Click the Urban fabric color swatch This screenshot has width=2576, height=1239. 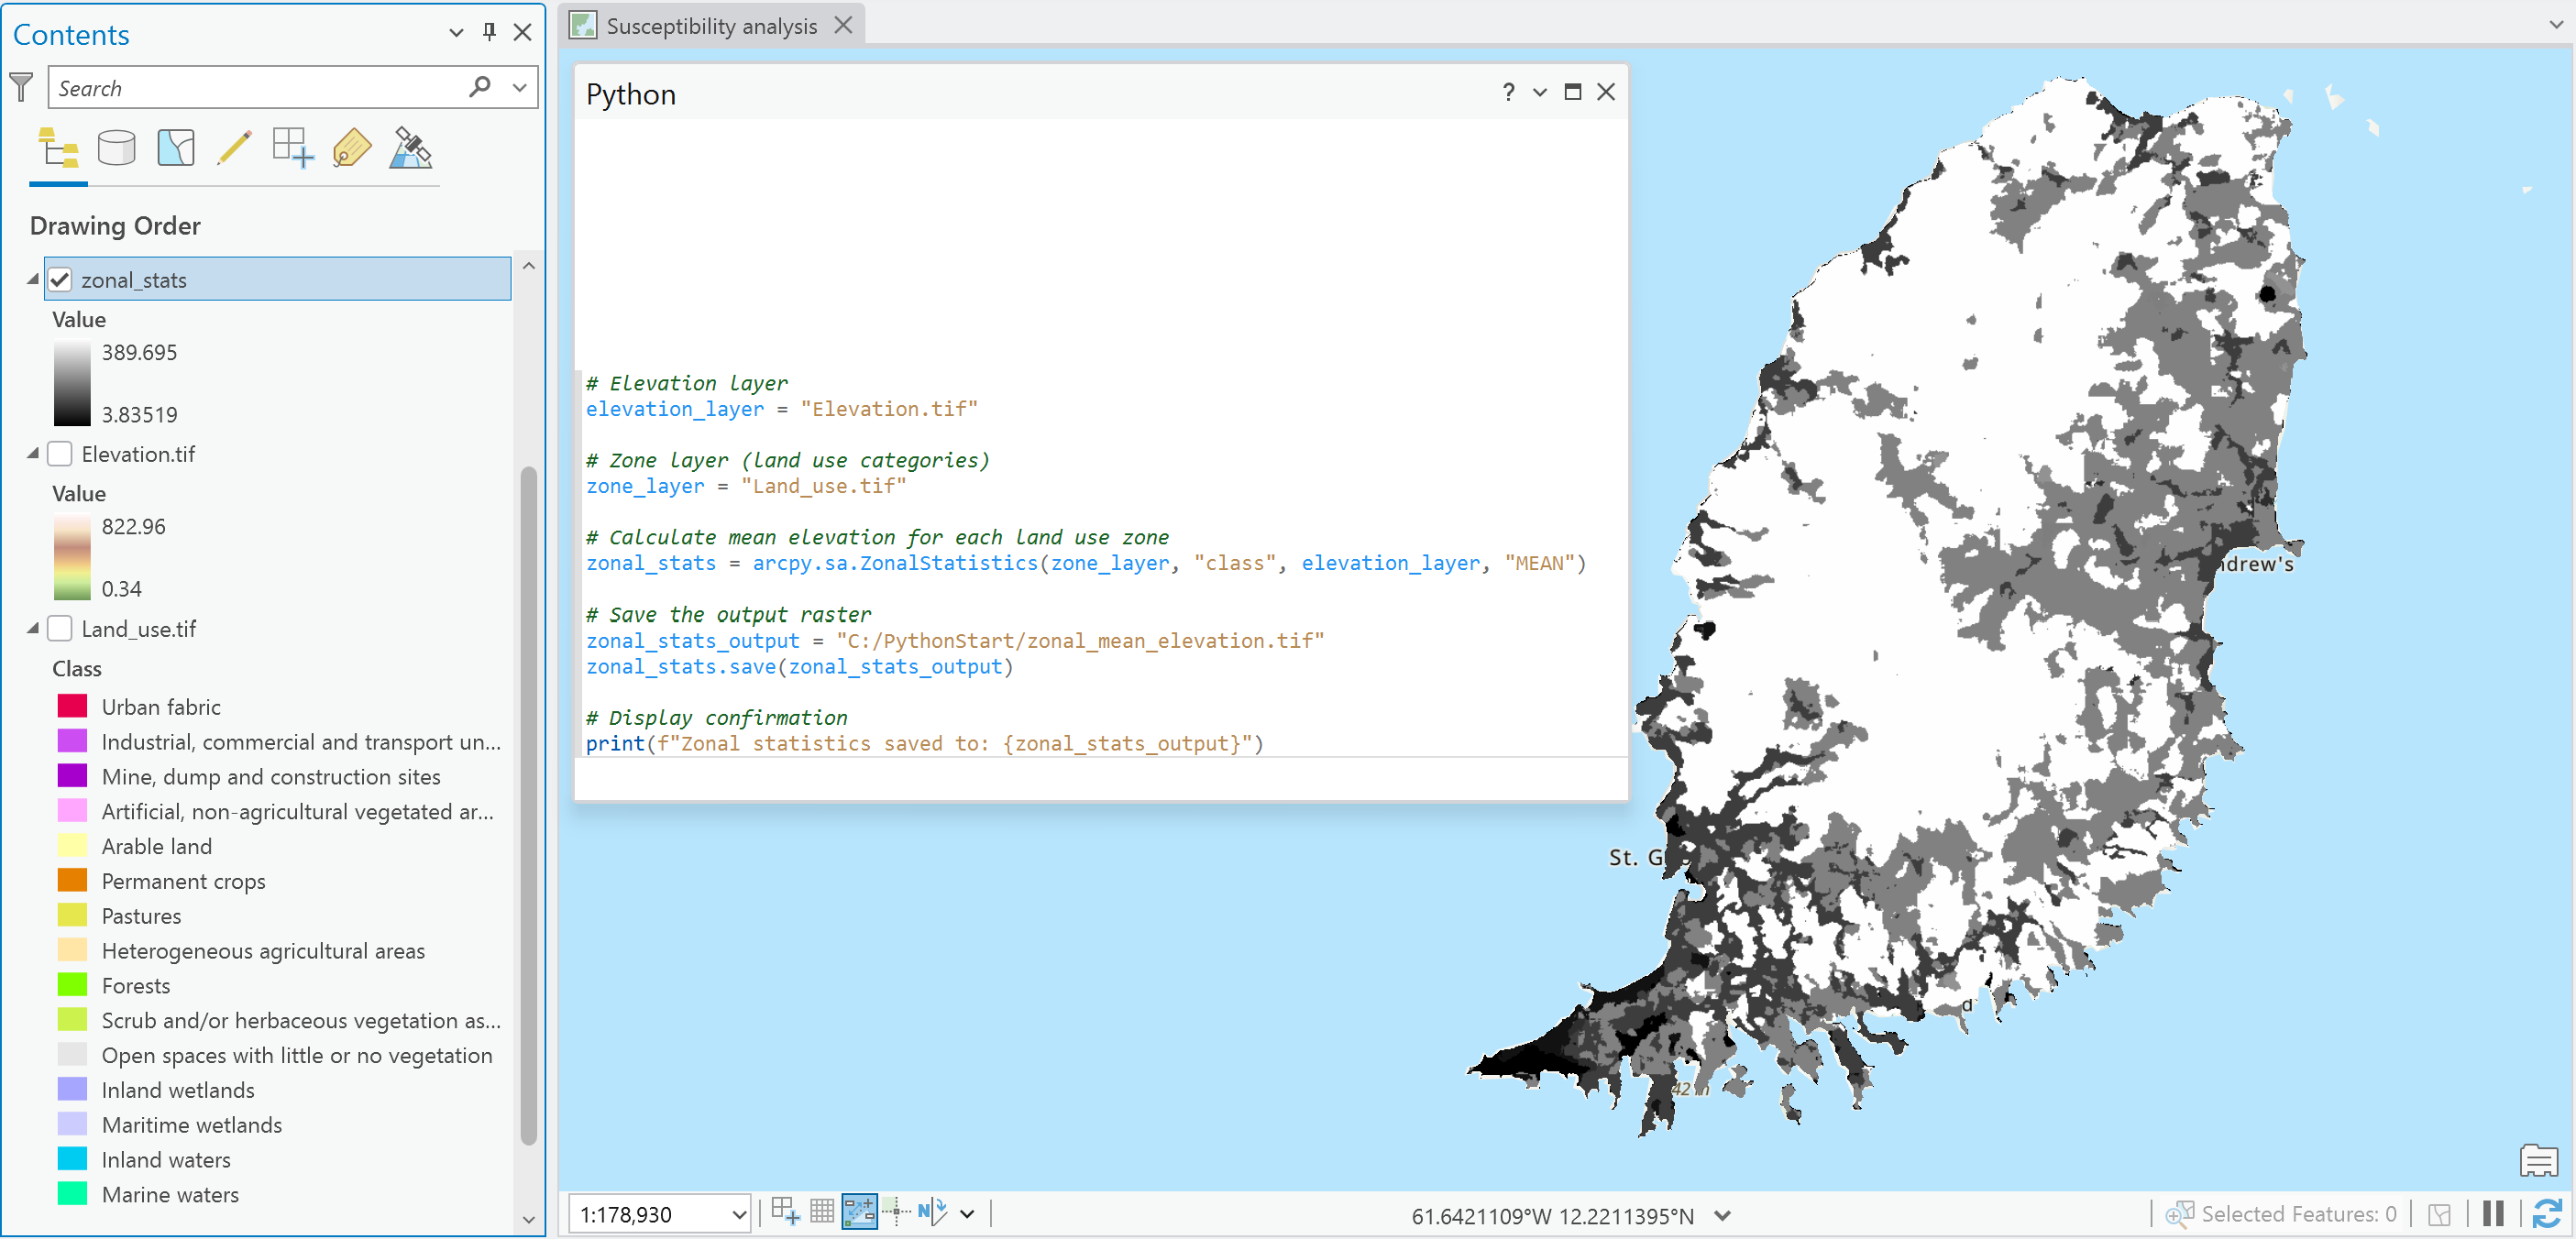[72, 707]
